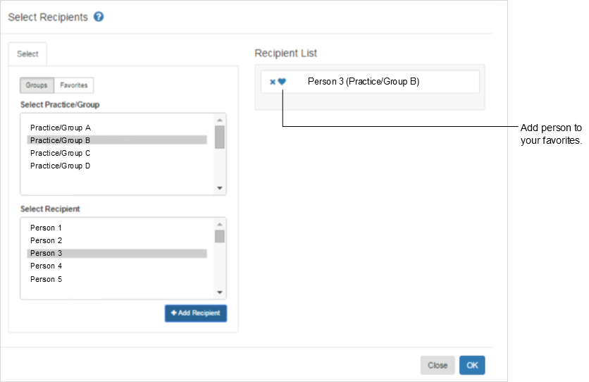Switch to the Groups view
589x382 pixels.
pos(37,85)
